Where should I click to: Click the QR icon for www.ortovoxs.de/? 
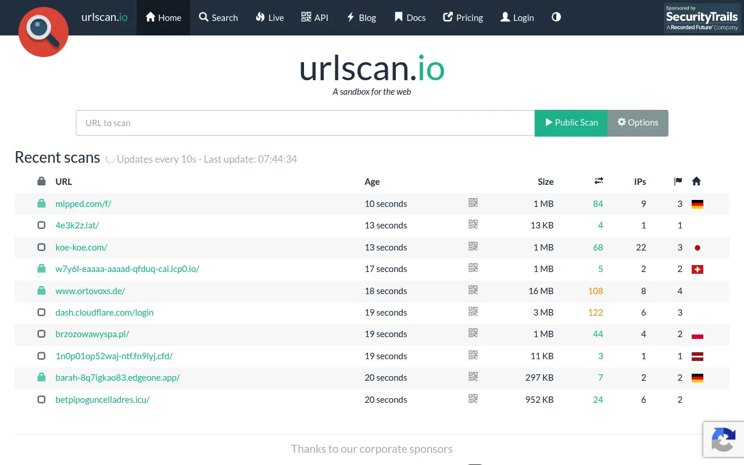tap(473, 290)
